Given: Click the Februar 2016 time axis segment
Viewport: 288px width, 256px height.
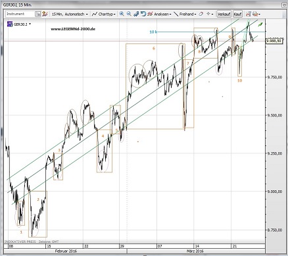Looking at the screenshot, I should click(66, 251).
